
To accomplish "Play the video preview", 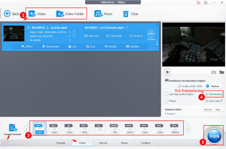I will (x=167, y=72).
